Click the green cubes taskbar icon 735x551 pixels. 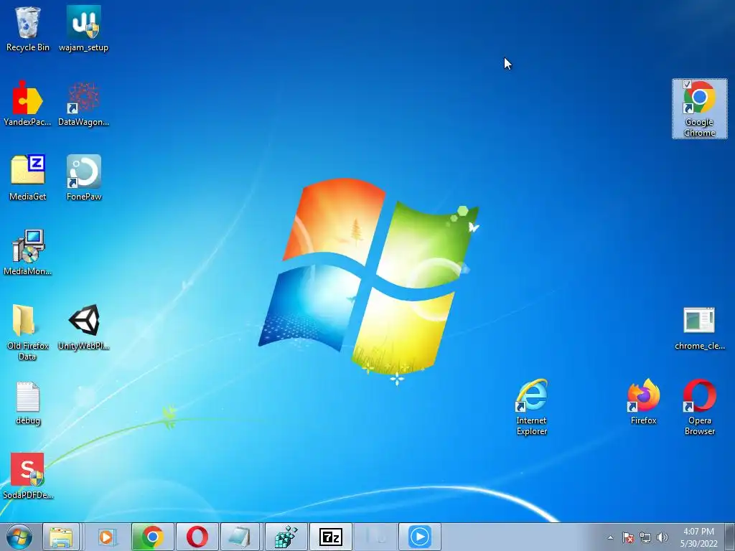[x=286, y=537]
